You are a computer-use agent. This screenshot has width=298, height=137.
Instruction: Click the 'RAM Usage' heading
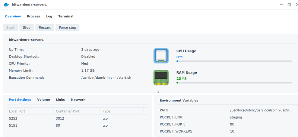pos(187,72)
